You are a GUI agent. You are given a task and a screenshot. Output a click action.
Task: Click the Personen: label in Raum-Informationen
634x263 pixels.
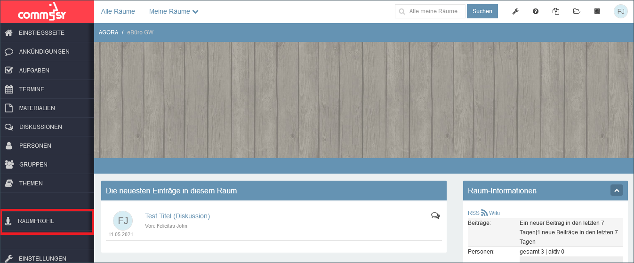pyautogui.click(x=481, y=252)
